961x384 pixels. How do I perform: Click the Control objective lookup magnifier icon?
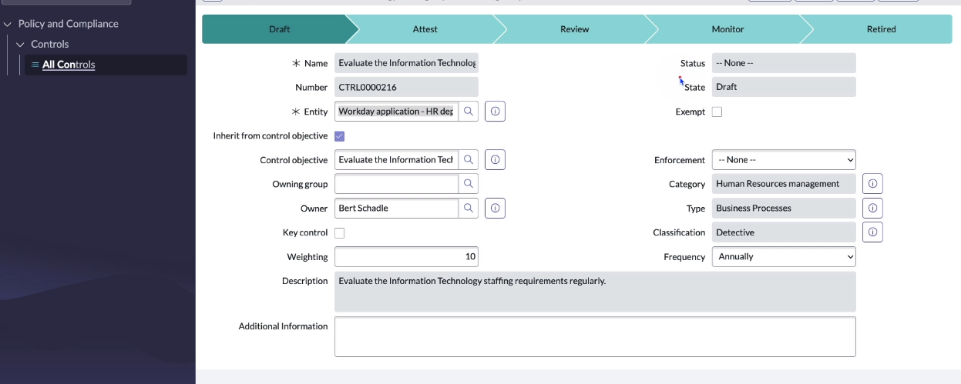[x=468, y=160]
